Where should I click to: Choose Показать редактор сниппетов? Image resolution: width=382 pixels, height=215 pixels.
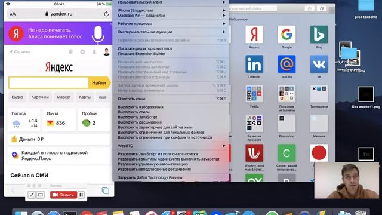(171, 48)
